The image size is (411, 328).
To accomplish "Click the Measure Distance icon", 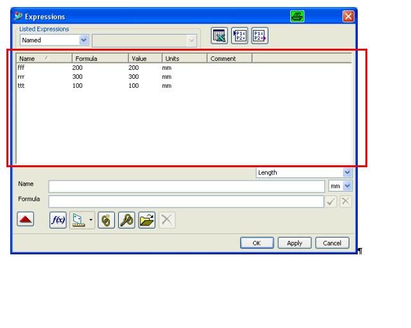I will [78, 220].
